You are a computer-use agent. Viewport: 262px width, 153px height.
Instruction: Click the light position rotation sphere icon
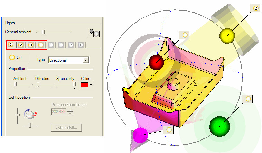pyautogui.click(x=30, y=114)
